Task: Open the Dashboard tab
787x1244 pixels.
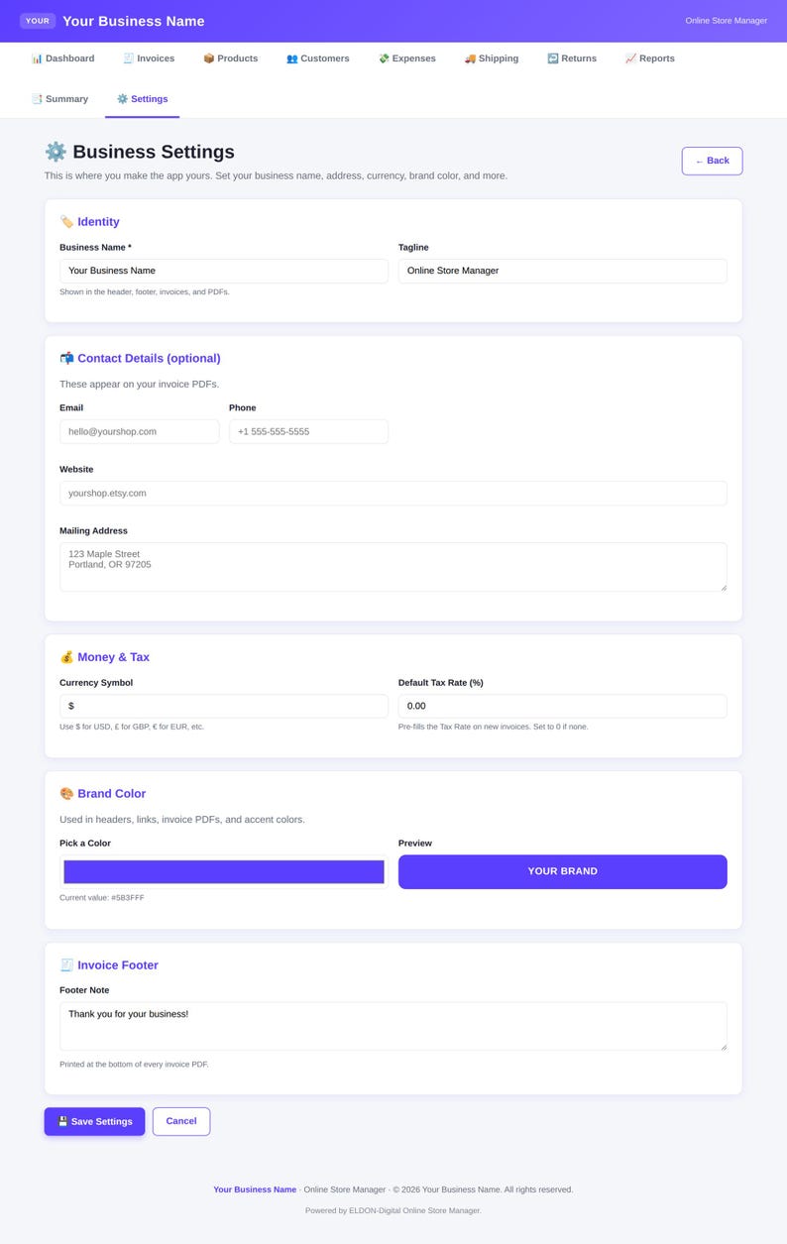Action: pyautogui.click(x=63, y=58)
